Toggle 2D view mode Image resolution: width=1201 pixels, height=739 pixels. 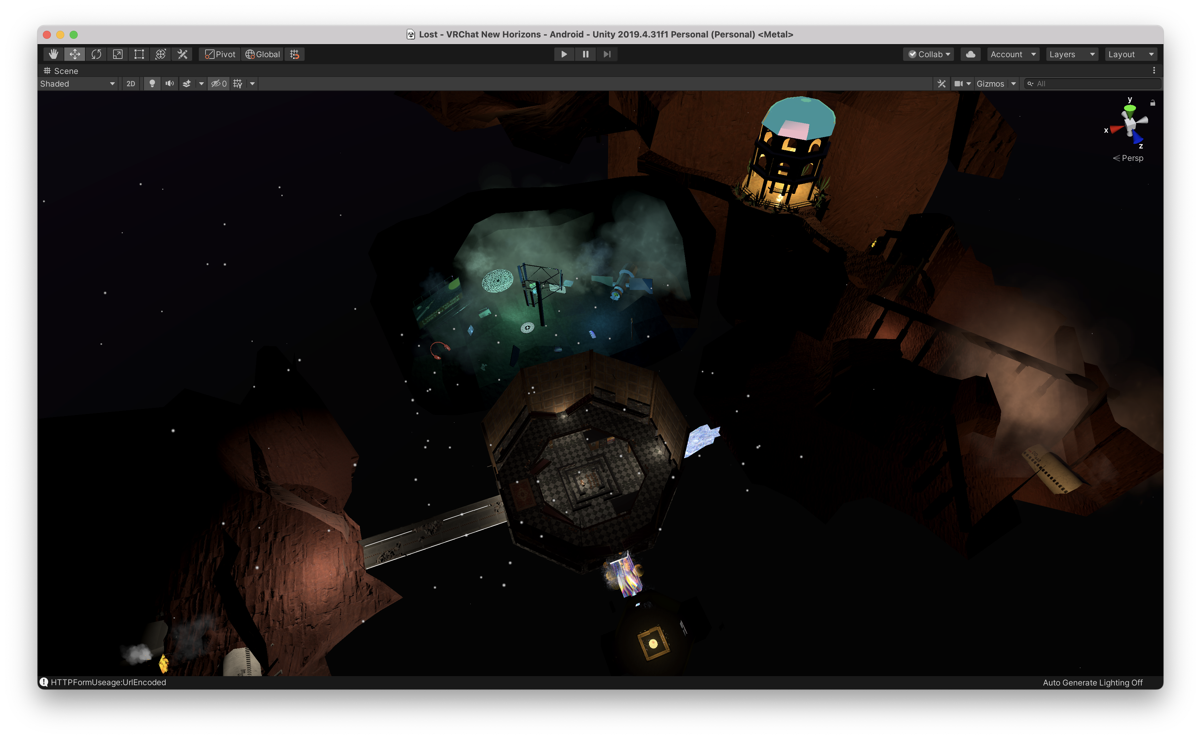pyautogui.click(x=131, y=84)
